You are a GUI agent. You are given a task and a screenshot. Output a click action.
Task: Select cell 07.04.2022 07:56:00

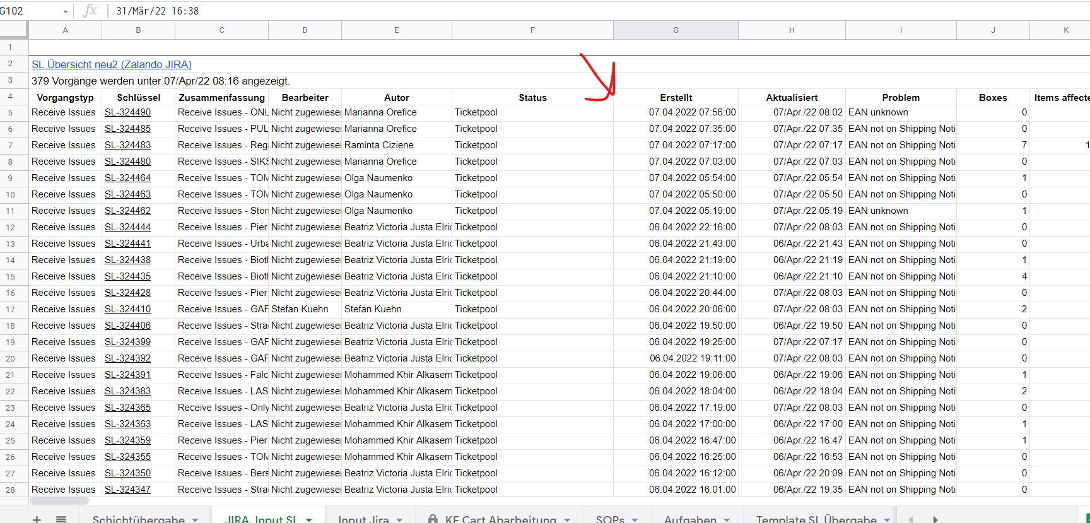676,112
